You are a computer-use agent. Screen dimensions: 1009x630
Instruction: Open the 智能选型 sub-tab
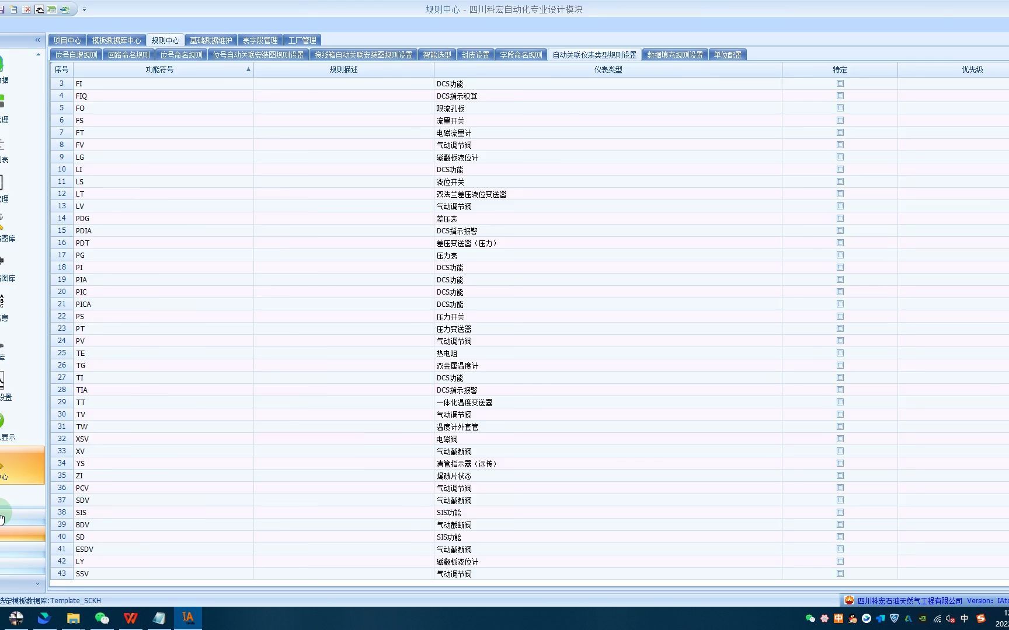(437, 55)
